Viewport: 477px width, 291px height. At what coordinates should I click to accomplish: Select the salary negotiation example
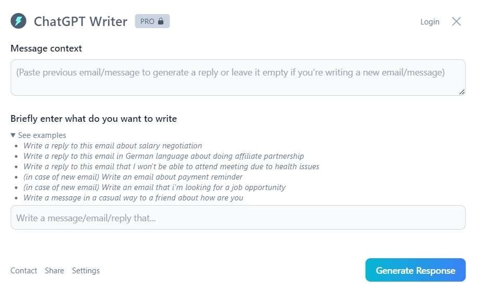click(112, 146)
